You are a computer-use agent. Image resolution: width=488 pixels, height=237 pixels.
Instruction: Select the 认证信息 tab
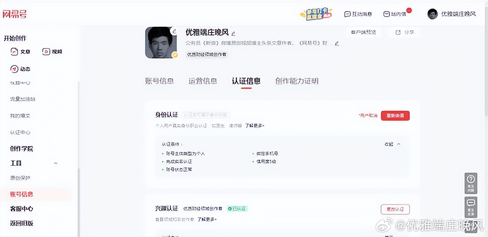(x=246, y=81)
